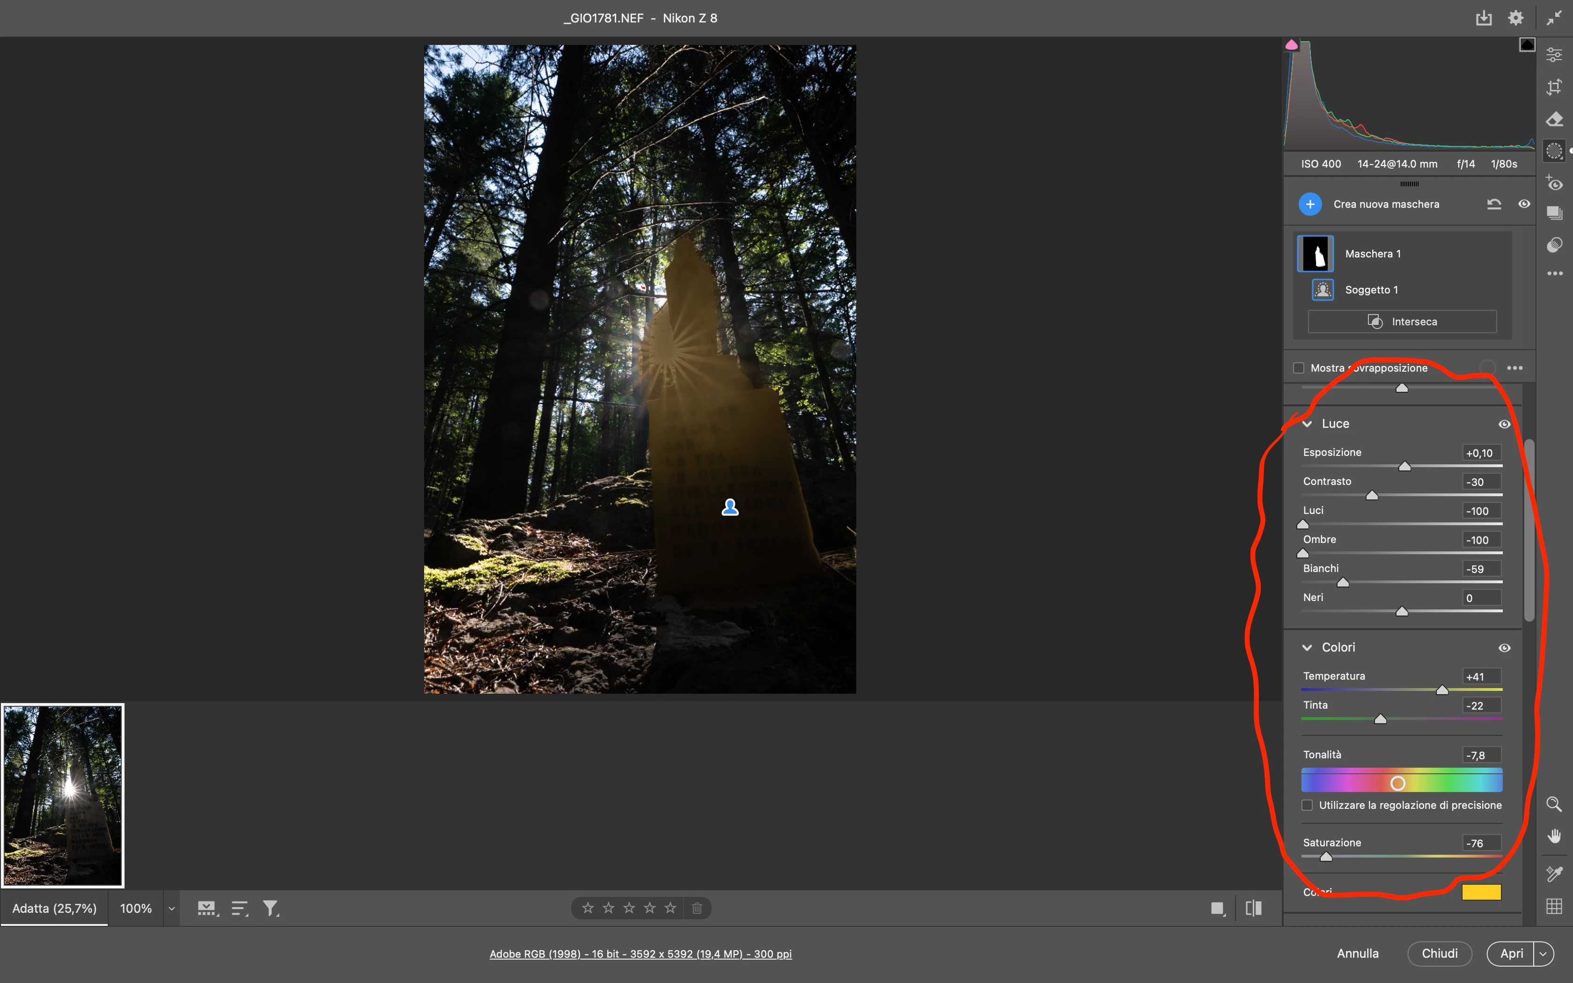Collapse the Luce section
1573x983 pixels.
click(x=1307, y=424)
